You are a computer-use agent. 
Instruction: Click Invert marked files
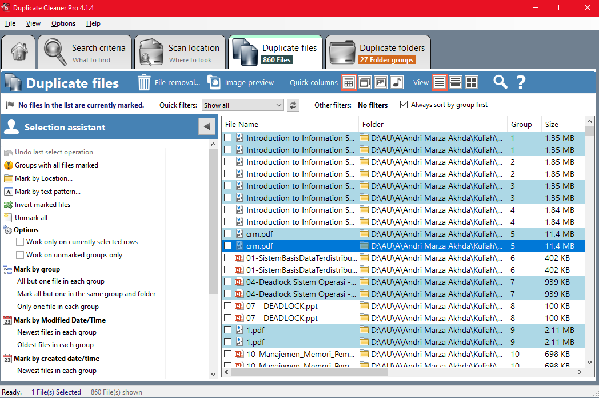pos(42,205)
